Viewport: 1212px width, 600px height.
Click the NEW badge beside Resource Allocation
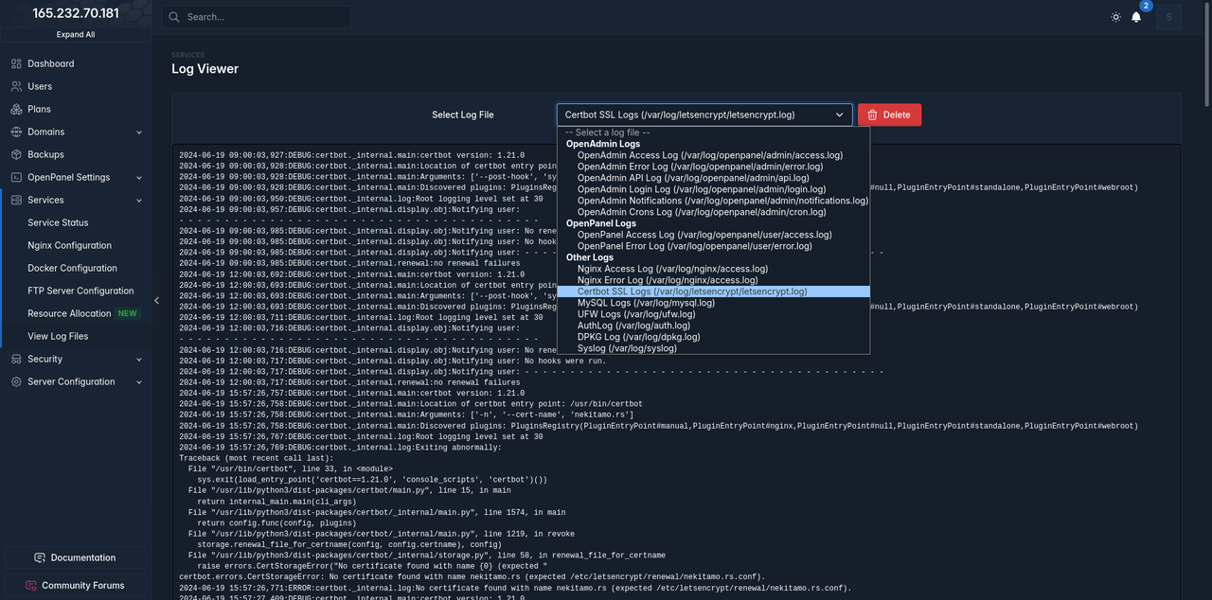(x=128, y=313)
